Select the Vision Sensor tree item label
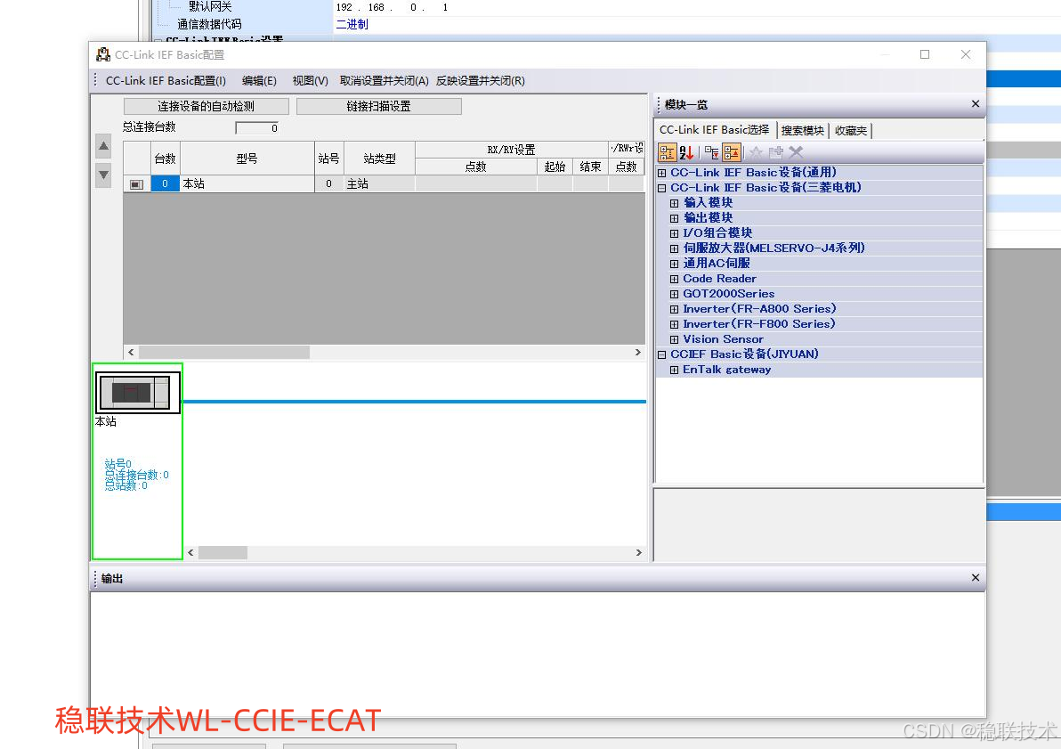Viewport: 1061px width, 749px height. [723, 339]
